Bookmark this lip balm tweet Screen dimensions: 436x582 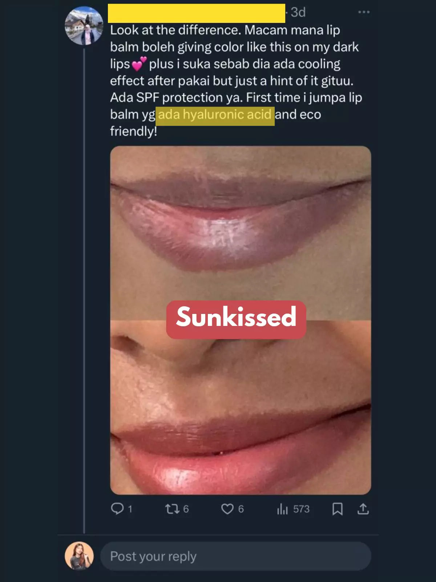(338, 509)
